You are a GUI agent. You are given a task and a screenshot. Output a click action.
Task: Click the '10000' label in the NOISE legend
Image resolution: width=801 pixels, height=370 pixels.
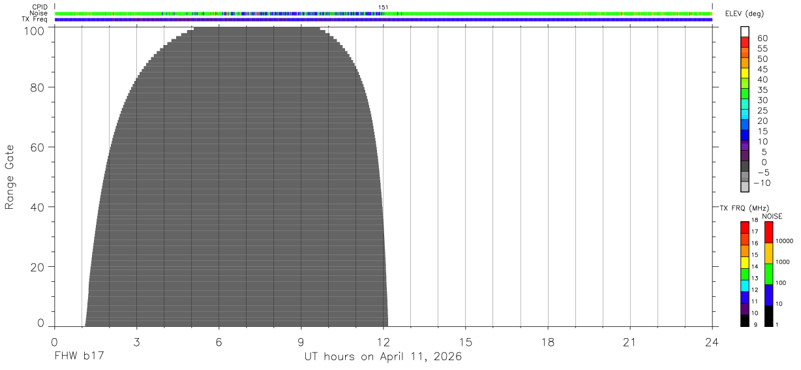click(x=783, y=241)
